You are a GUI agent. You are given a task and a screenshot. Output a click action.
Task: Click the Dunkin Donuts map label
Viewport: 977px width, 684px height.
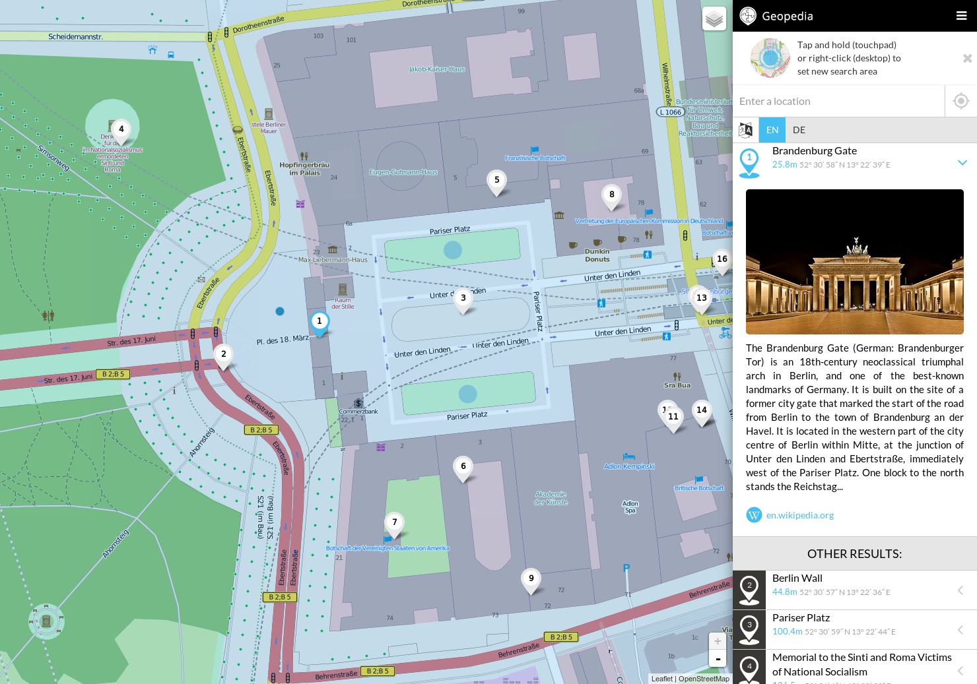[597, 255]
